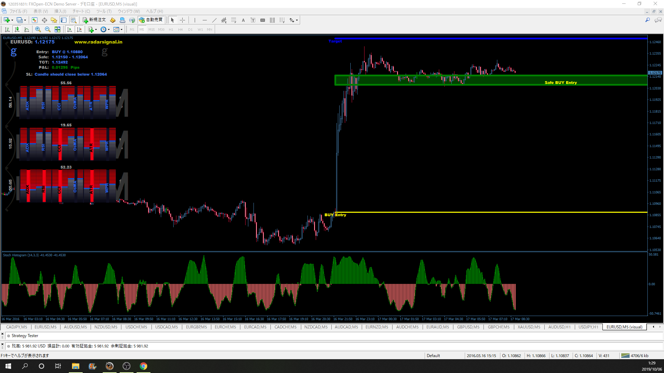This screenshot has height=373, width=664.
Task: Click the zoom in magnifier icon
Action: tap(38, 30)
